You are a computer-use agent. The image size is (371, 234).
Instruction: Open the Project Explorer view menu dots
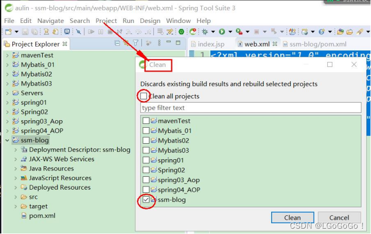159,43
